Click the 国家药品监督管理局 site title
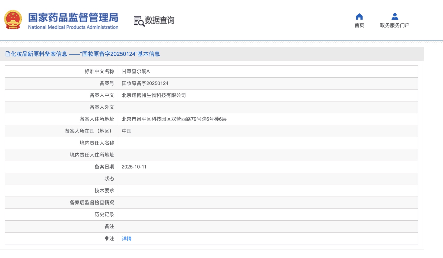Viewport: 443px width, 258px height. click(x=73, y=17)
